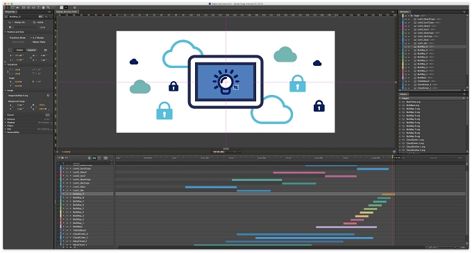The image size is (472, 253).
Task: Hide BulbRay_9 in the Elements panel
Action: [x=405, y=46]
